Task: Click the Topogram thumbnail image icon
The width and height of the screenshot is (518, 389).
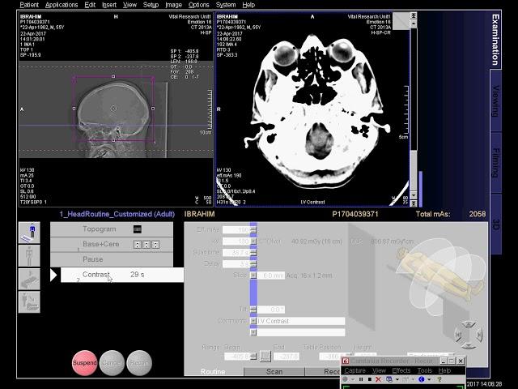Action: [138, 229]
